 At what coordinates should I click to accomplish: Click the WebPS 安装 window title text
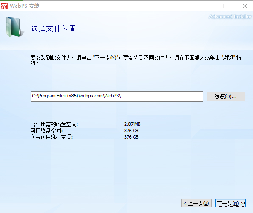[25, 6]
